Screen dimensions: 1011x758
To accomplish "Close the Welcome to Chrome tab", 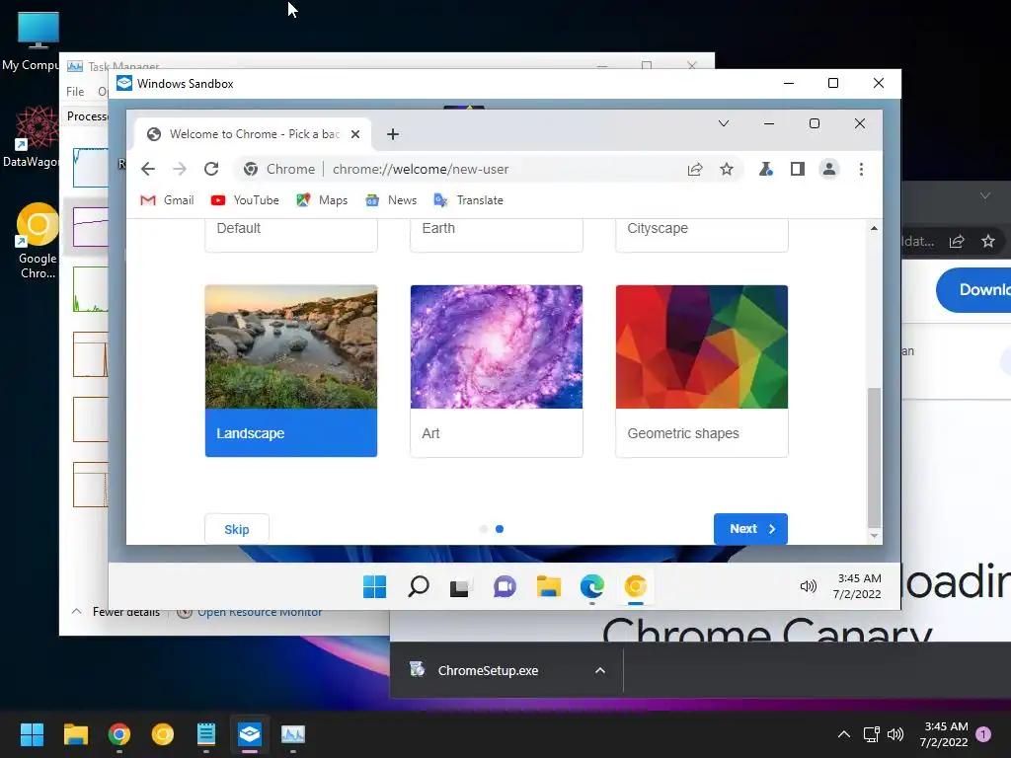I will pos(355,134).
